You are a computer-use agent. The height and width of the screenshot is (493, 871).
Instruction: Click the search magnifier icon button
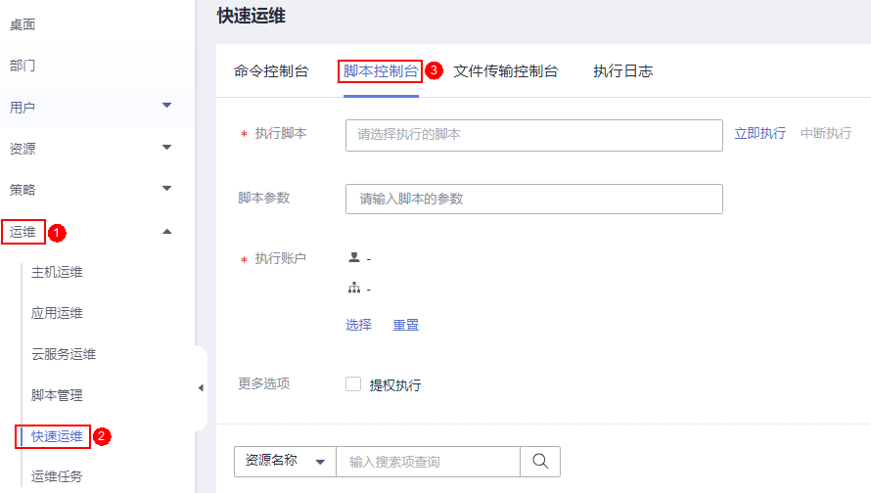tap(540, 462)
